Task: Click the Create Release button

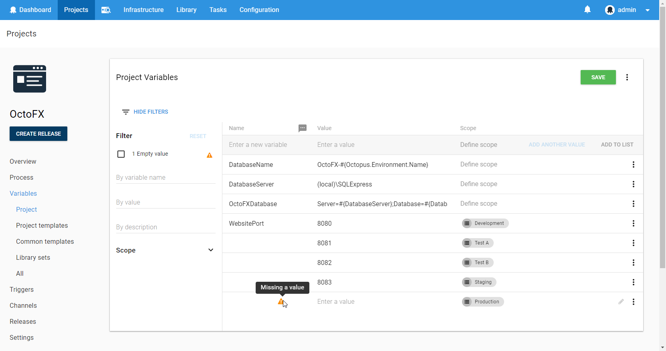Action: [38, 134]
